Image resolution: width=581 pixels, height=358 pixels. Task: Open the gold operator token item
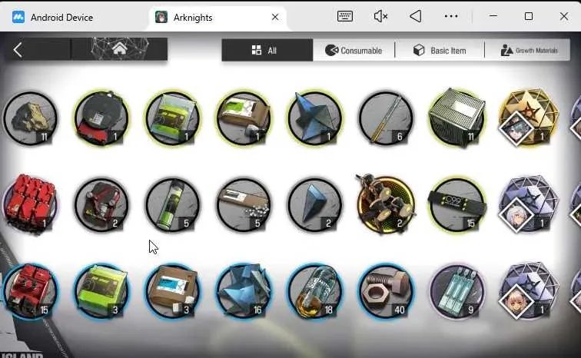tap(529, 117)
